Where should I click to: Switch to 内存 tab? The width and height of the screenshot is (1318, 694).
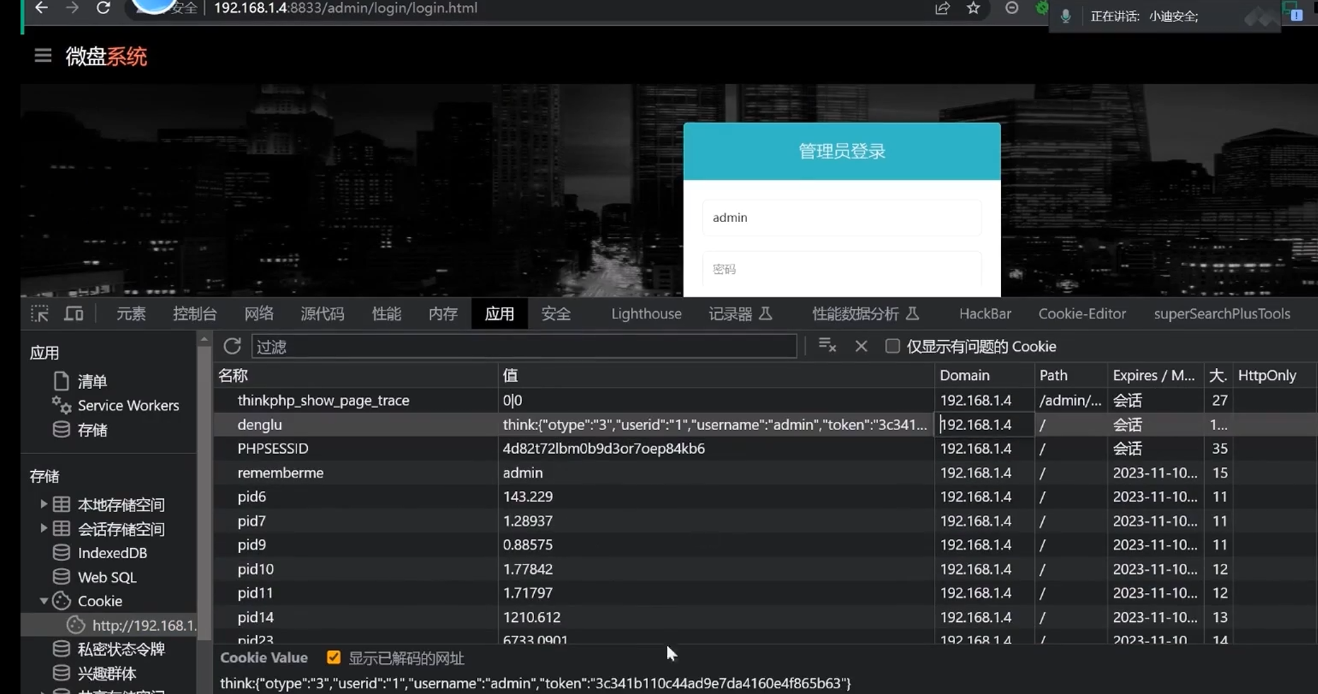click(443, 313)
